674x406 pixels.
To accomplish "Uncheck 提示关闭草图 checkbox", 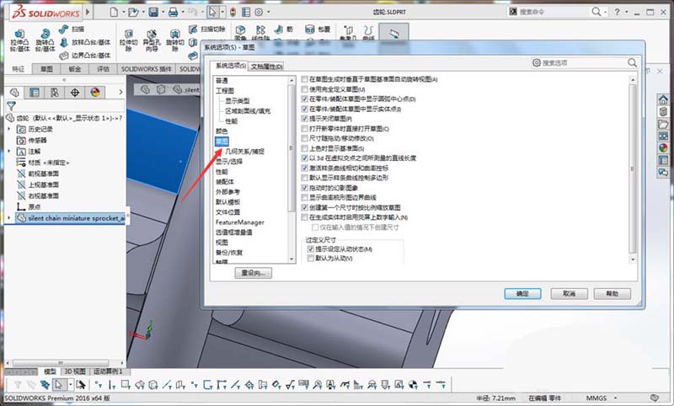I will tap(305, 119).
